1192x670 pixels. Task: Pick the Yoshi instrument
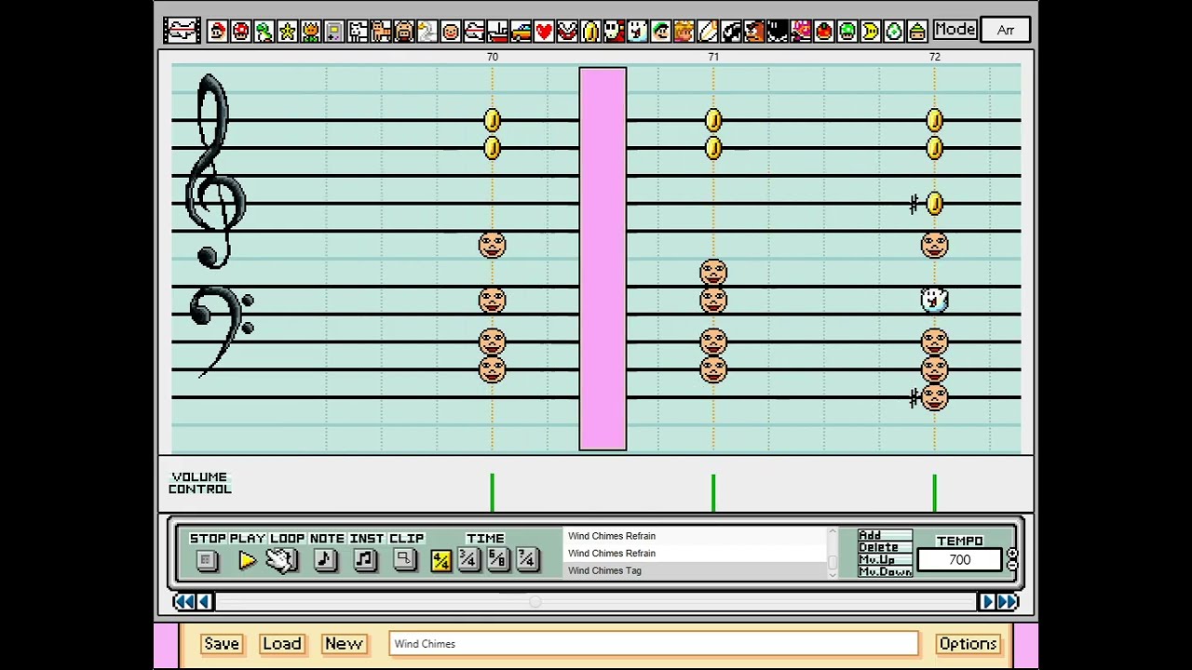(264, 31)
